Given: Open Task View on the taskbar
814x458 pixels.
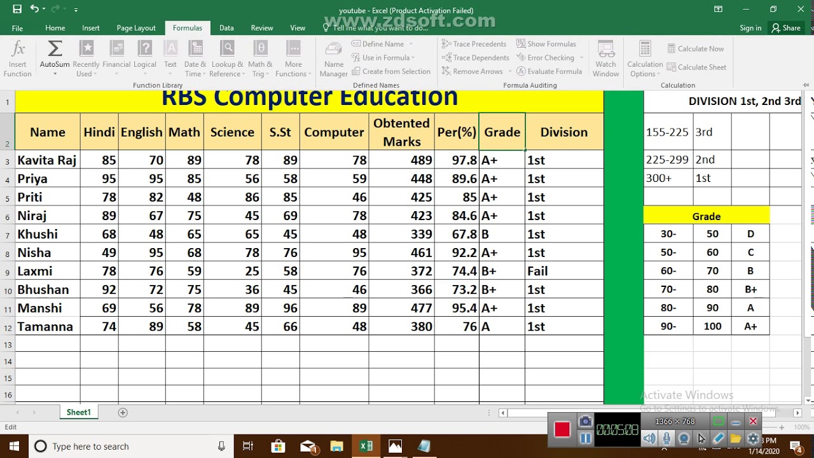Looking at the screenshot, I should [249, 446].
